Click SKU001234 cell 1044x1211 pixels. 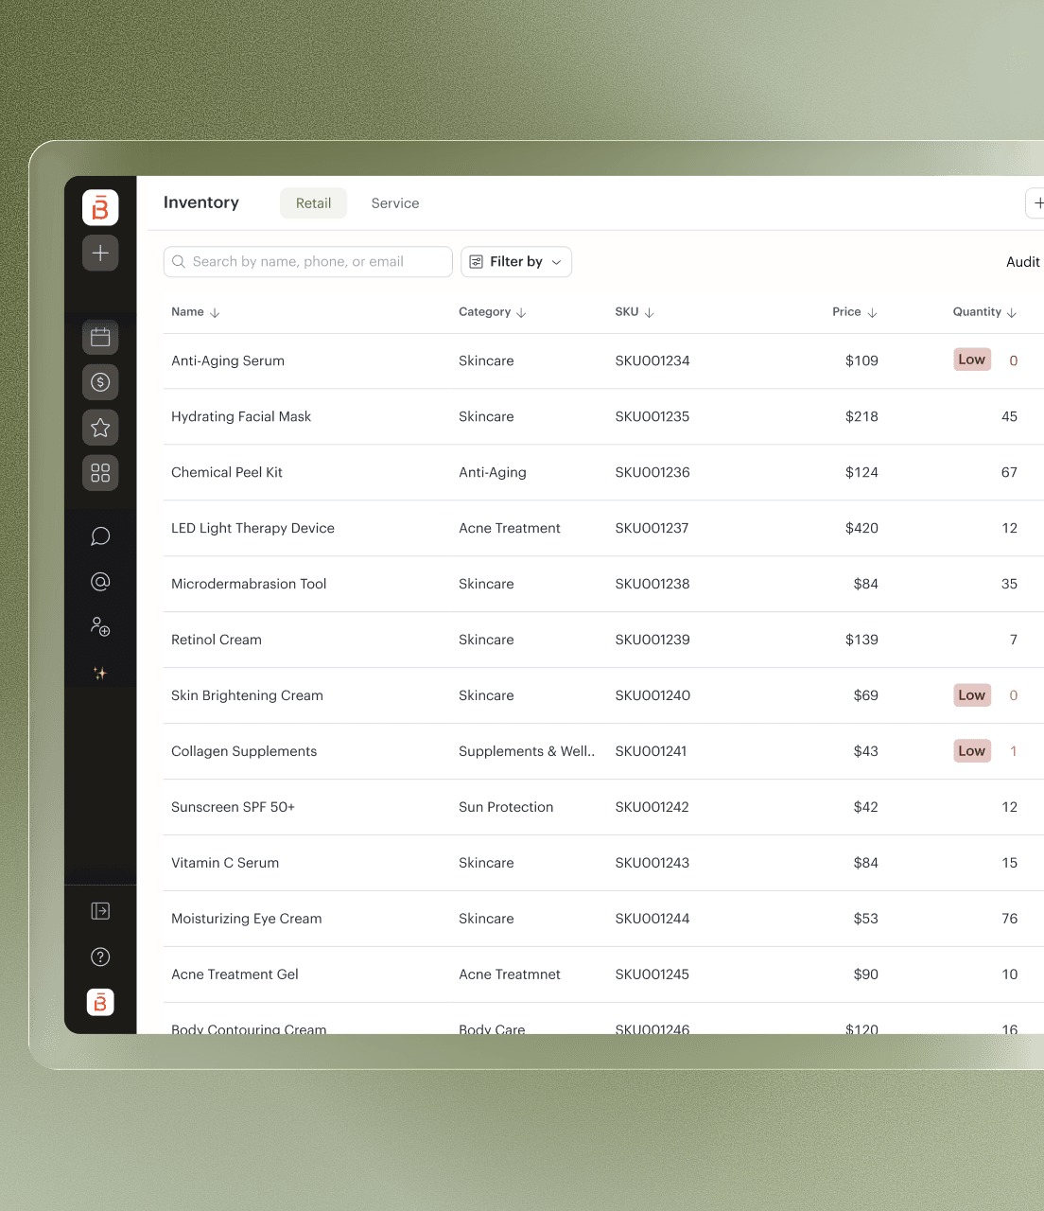click(x=652, y=360)
